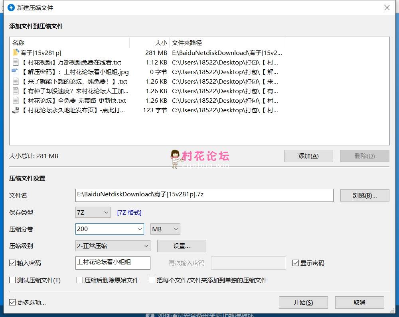Enable the 测试压缩文件(T) checkbox

coord(12,280)
